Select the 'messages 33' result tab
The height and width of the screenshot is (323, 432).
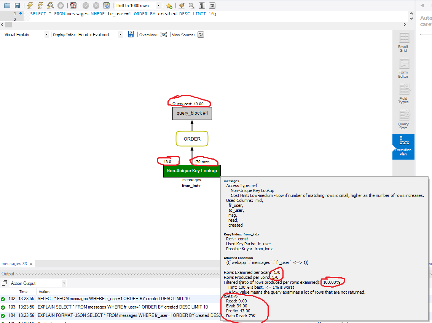point(14,264)
